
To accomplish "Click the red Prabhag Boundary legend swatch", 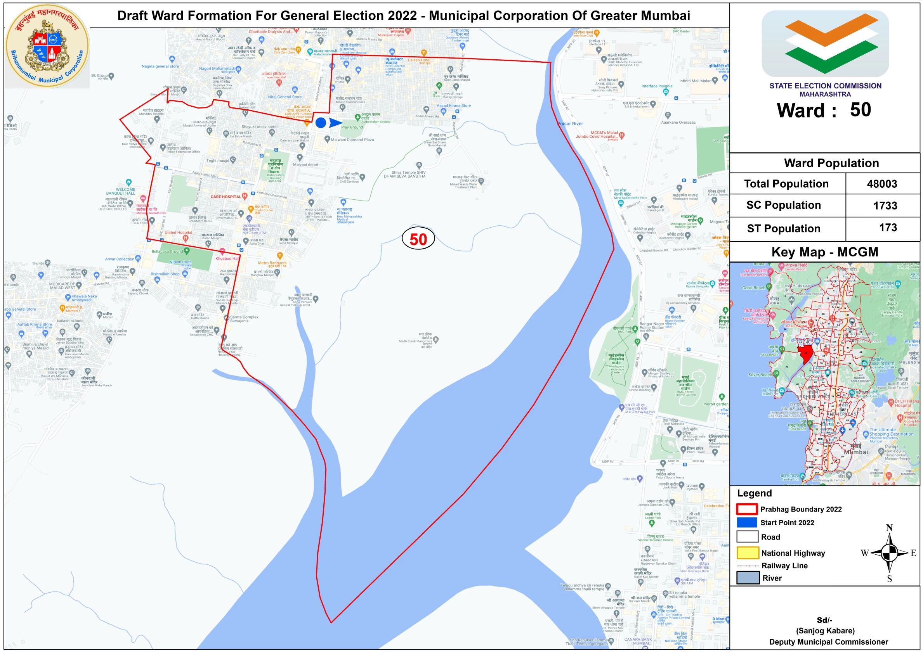I will 747,509.
